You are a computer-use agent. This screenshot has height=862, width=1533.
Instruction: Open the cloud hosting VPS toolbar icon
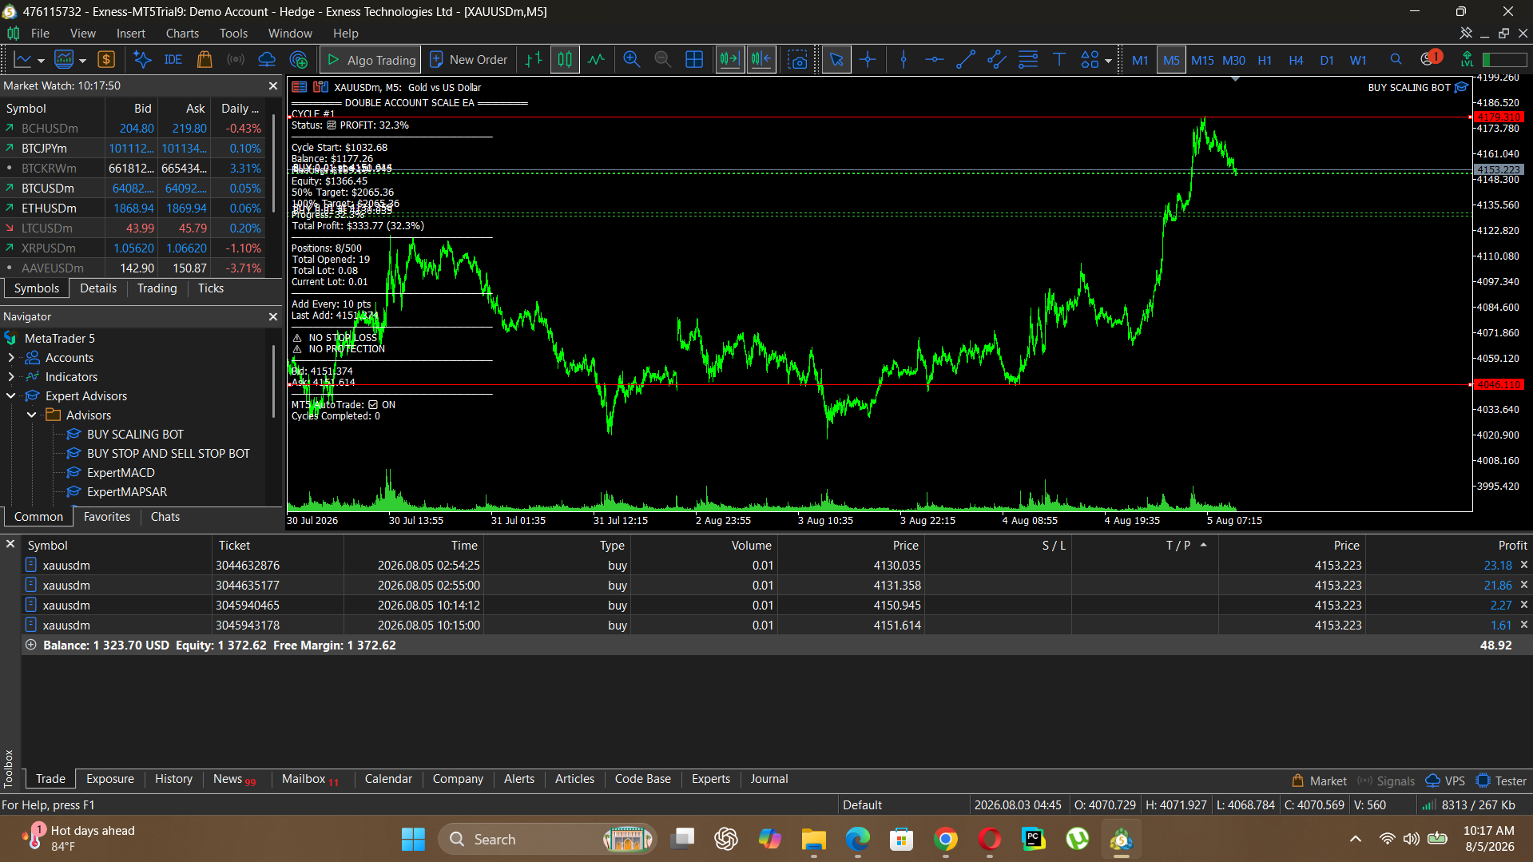tap(267, 60)
